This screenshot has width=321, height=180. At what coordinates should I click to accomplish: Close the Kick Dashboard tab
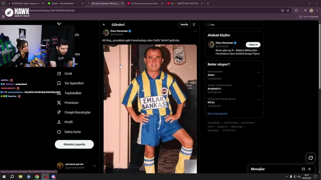click(x=83, y=3)
